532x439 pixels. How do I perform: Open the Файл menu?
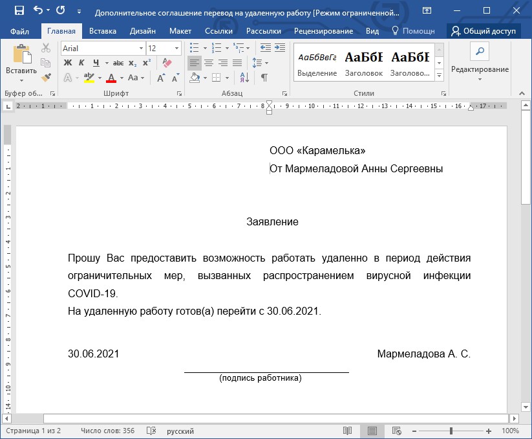click(19, 31)
